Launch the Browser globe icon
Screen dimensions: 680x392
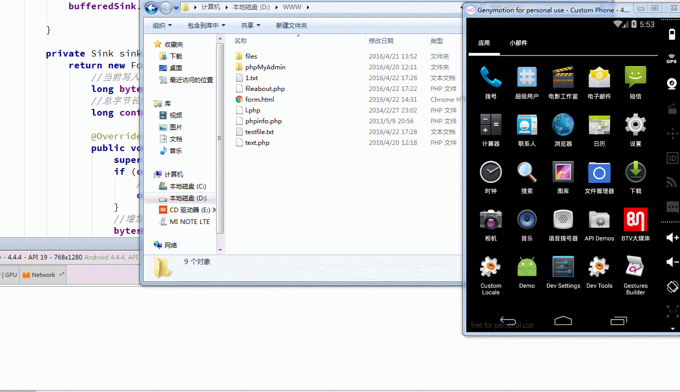point(563,125)
